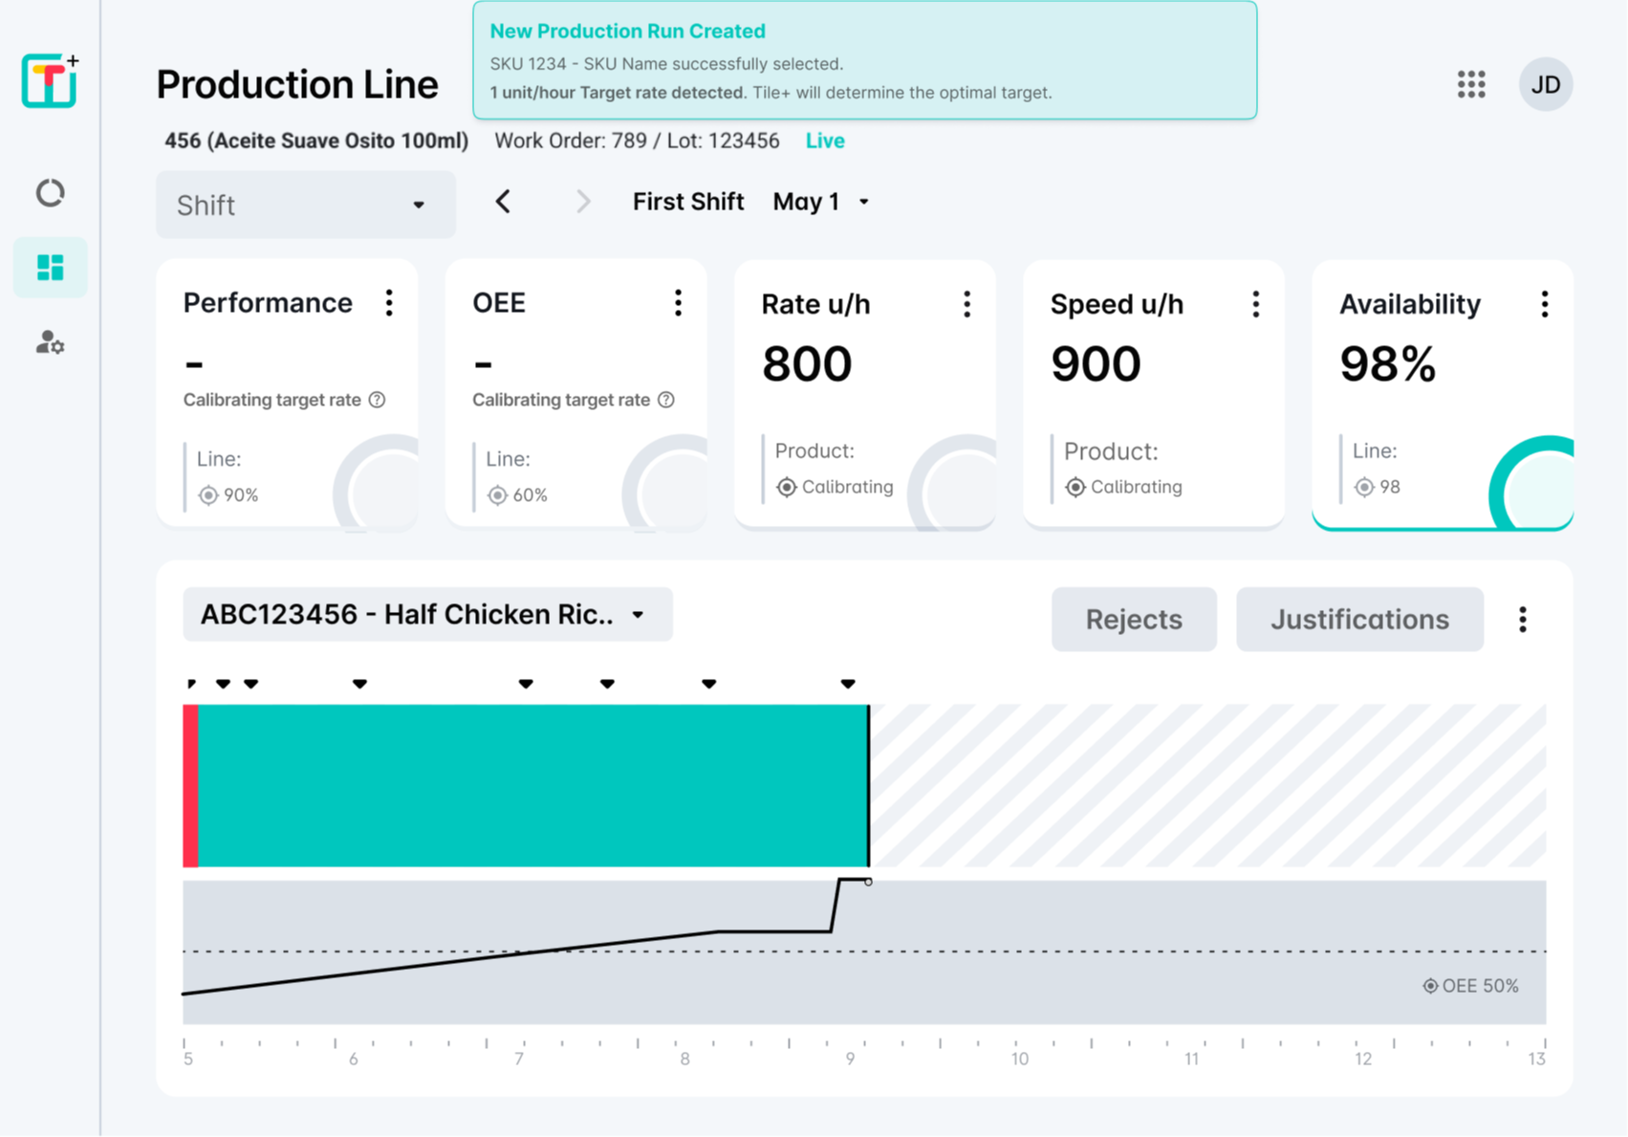Open Availability card options menu

[x=1544, y=304]
